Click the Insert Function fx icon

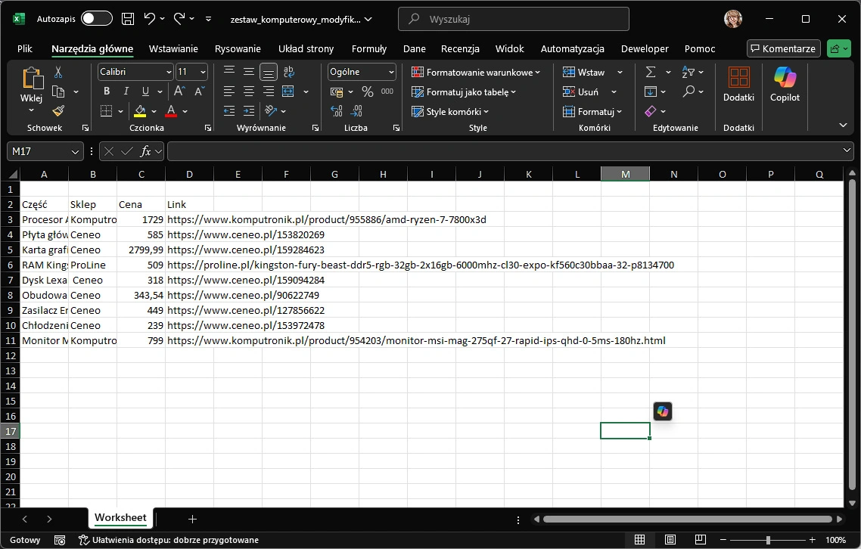pyautogui.click(x=145, y=151)
